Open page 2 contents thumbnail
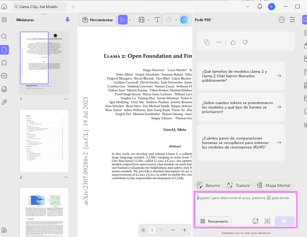 click(x=44, y=141)
